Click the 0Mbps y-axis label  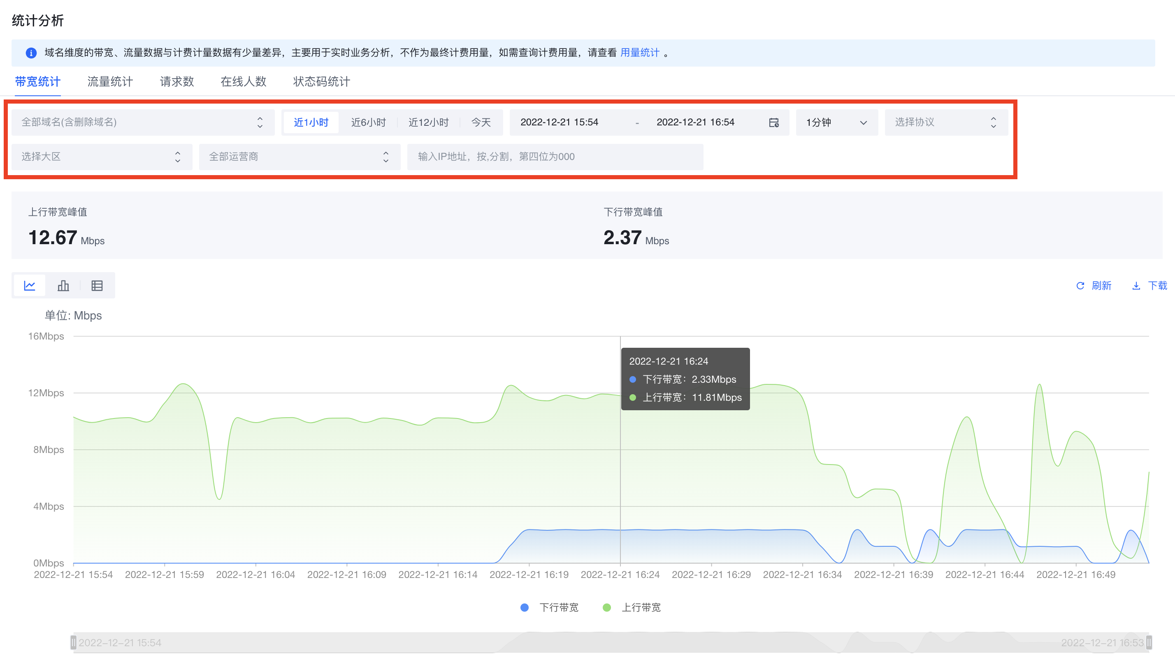[x=49, y=564]
